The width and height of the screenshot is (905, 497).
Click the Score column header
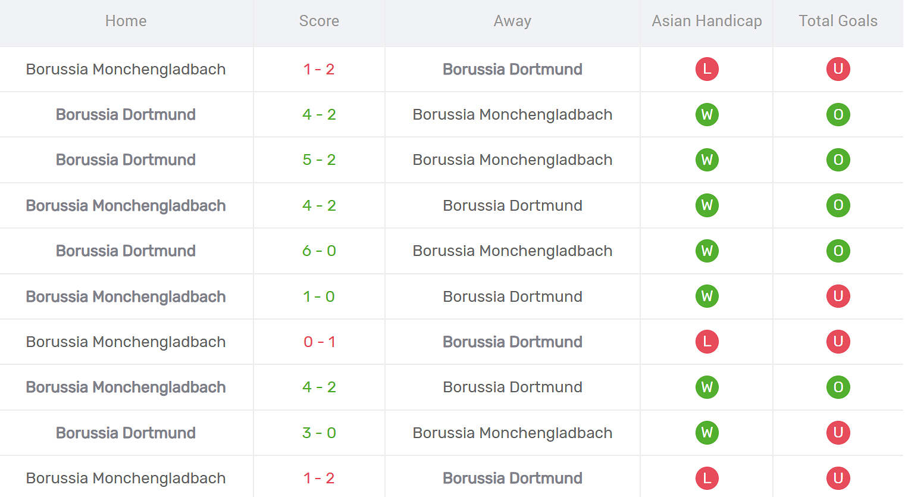319,21
